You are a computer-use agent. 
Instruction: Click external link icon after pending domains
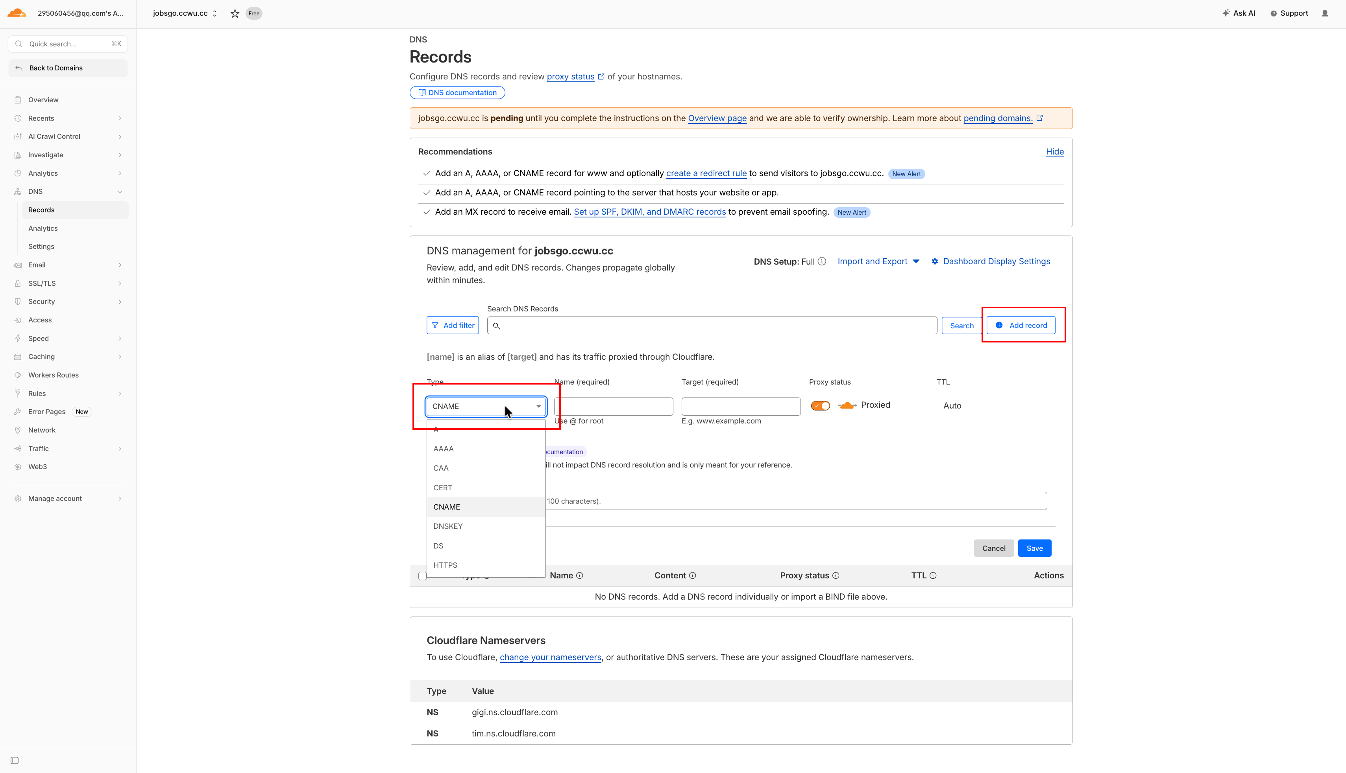(x=1039, y=118)
